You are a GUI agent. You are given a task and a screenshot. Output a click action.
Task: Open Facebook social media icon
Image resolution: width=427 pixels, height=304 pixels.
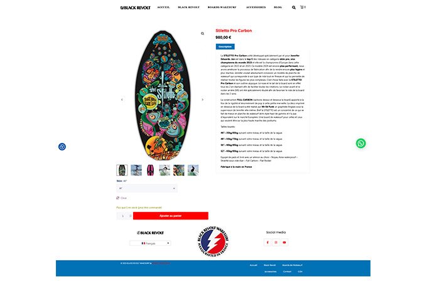(268, 243)
